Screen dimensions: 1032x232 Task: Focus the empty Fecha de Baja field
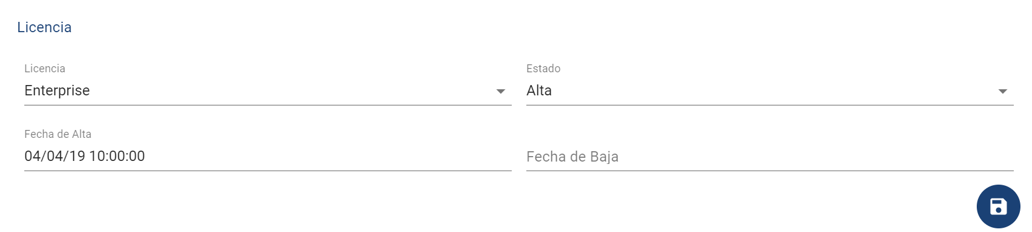pos(770,156)
